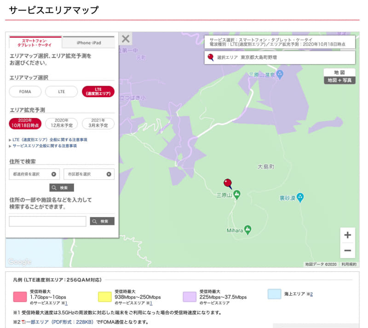Choose the LTE area map option

pos(62,92)
